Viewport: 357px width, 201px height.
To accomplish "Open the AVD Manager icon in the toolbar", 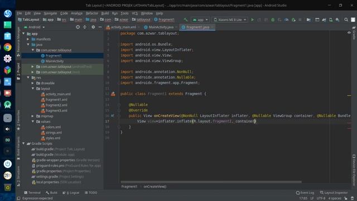I will (331, 20).
